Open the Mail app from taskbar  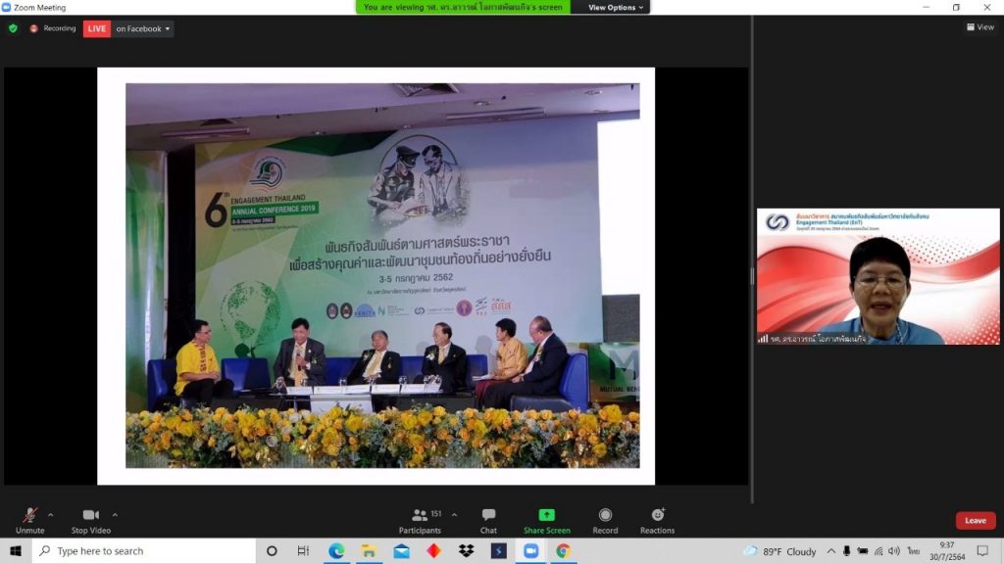[x=401, y=550]
